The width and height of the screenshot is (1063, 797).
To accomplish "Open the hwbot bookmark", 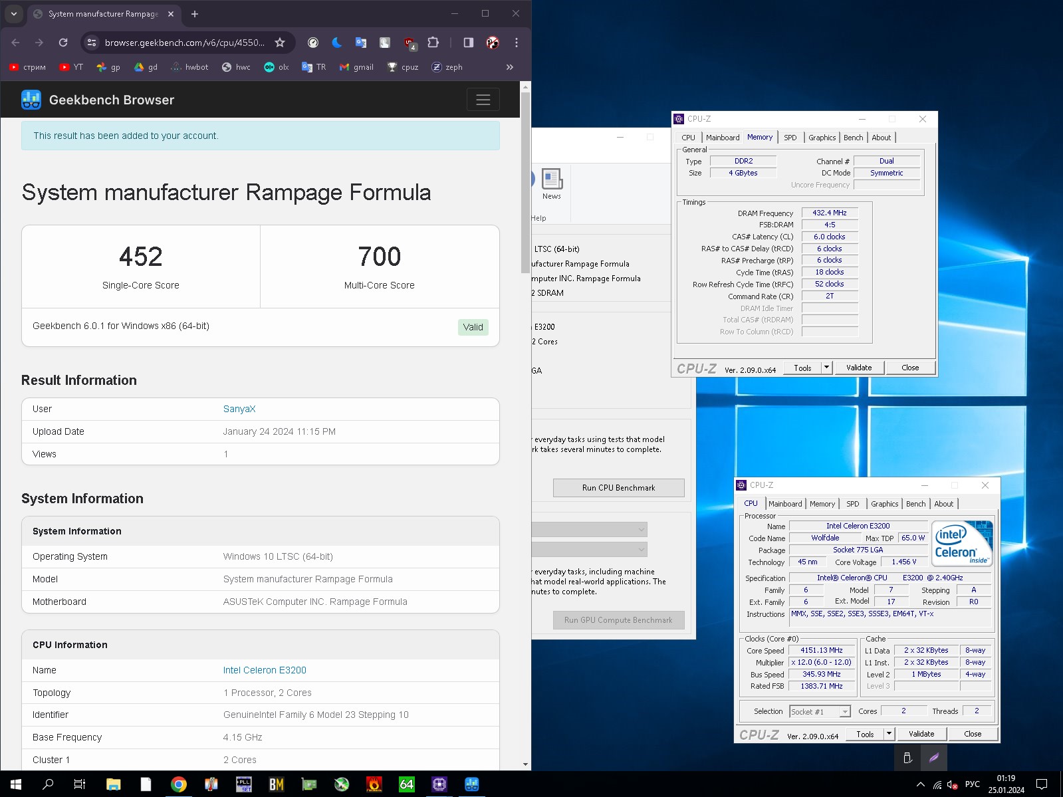I will [x=189, y=67].
